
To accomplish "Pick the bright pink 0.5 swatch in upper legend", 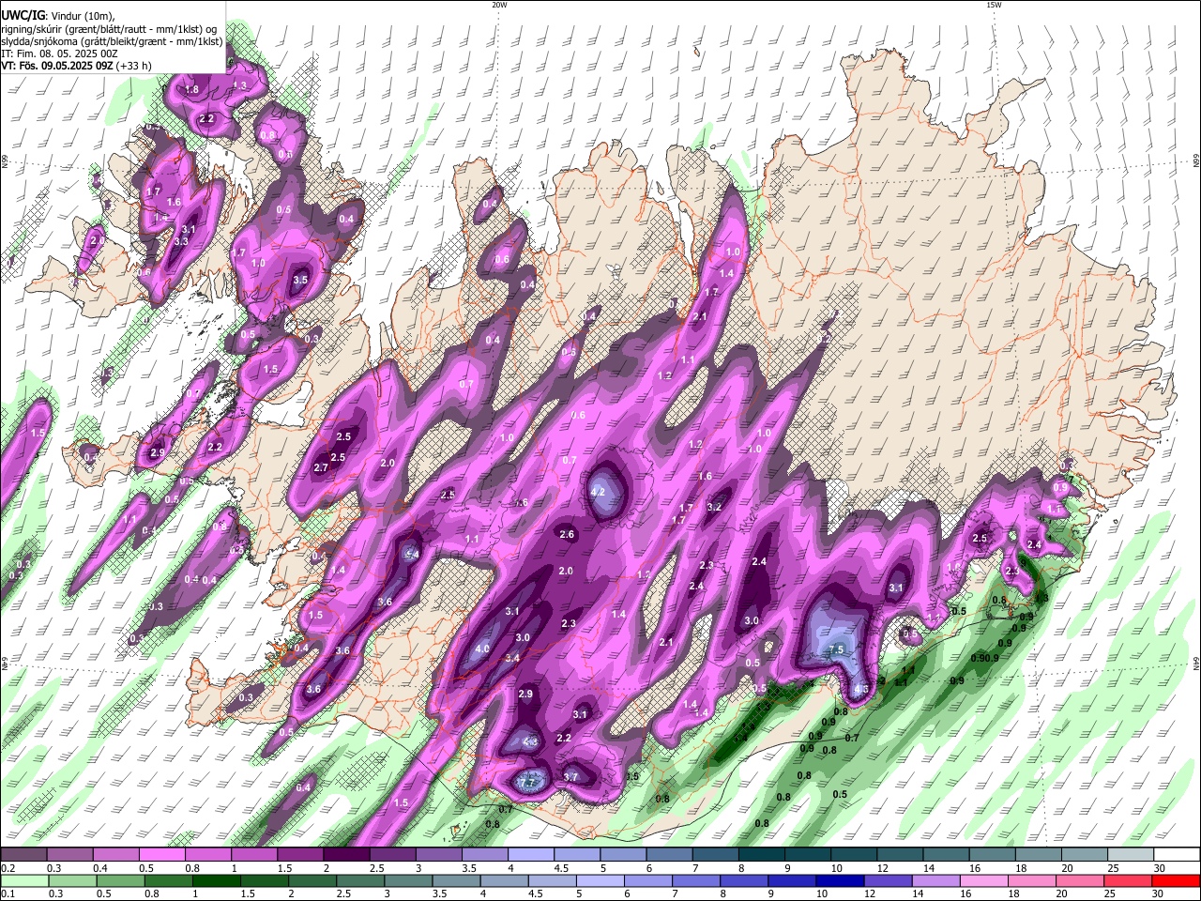I will coord(161,855).
